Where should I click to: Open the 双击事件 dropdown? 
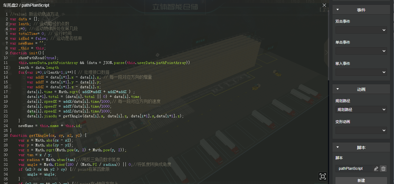point(361,30)
